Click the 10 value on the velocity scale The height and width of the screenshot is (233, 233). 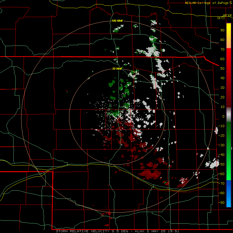pyautogui.click(x=222, y=107)
